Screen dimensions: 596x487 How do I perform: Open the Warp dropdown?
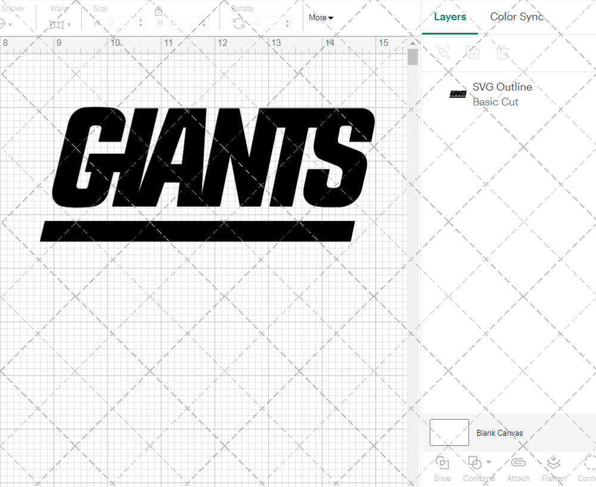pos(60,24)
